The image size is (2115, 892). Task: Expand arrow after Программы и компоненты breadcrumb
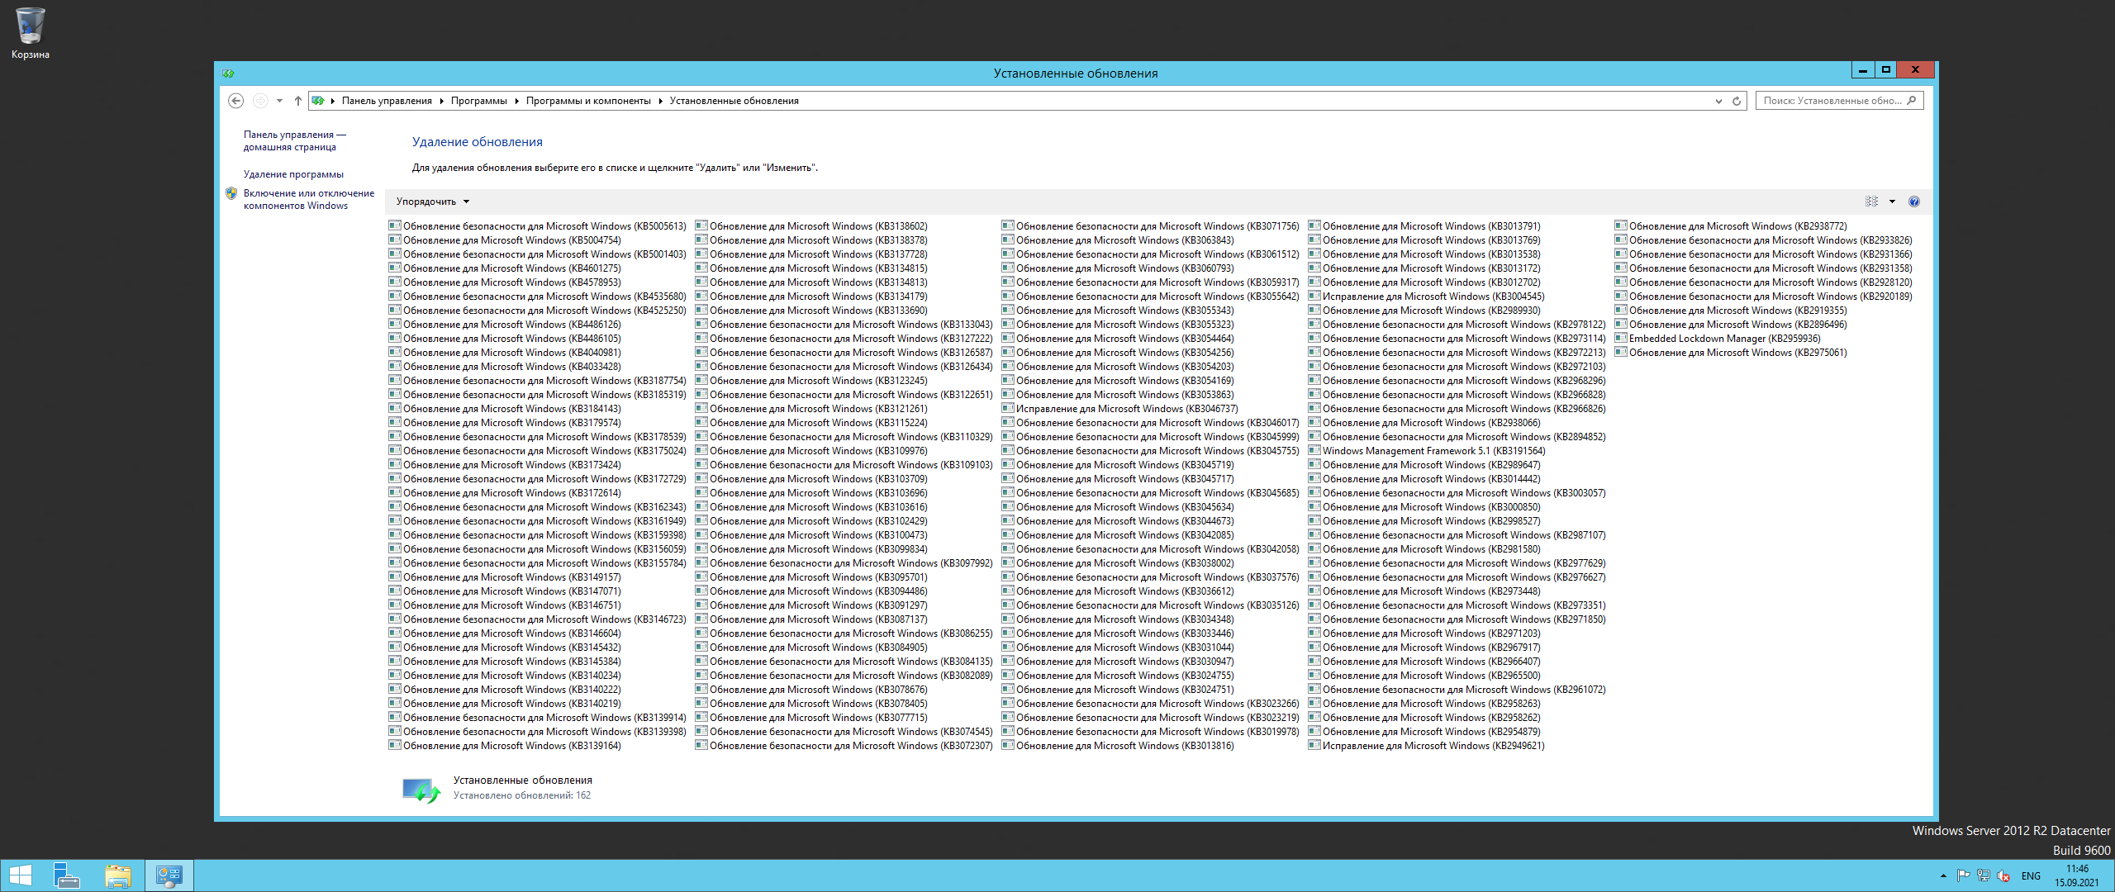[x=661, y=101]
